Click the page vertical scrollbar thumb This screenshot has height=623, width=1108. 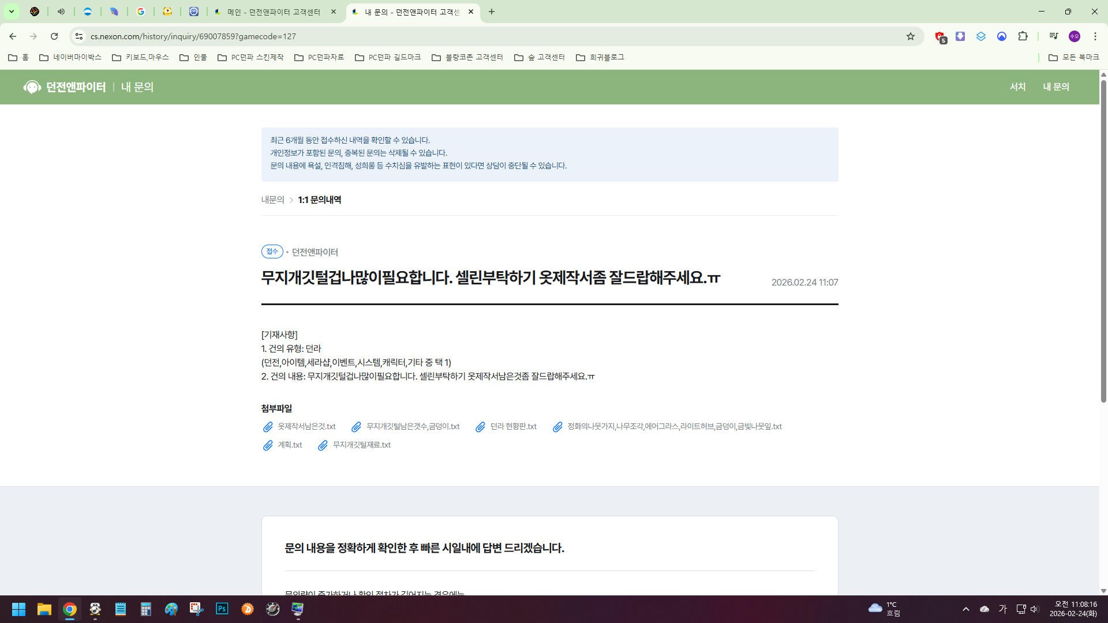point(1103,242)
